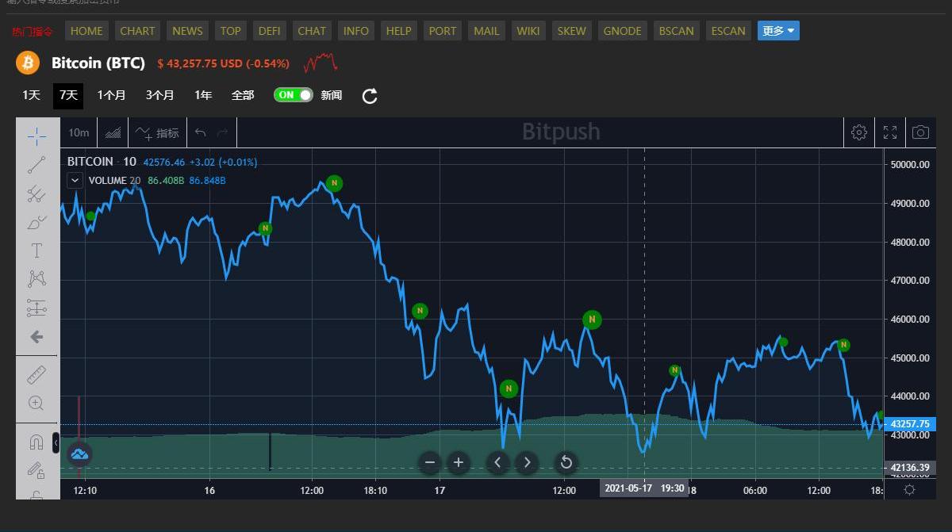Open the CHART command
This screenshot has width=952, height=532.
pos(137,31)
